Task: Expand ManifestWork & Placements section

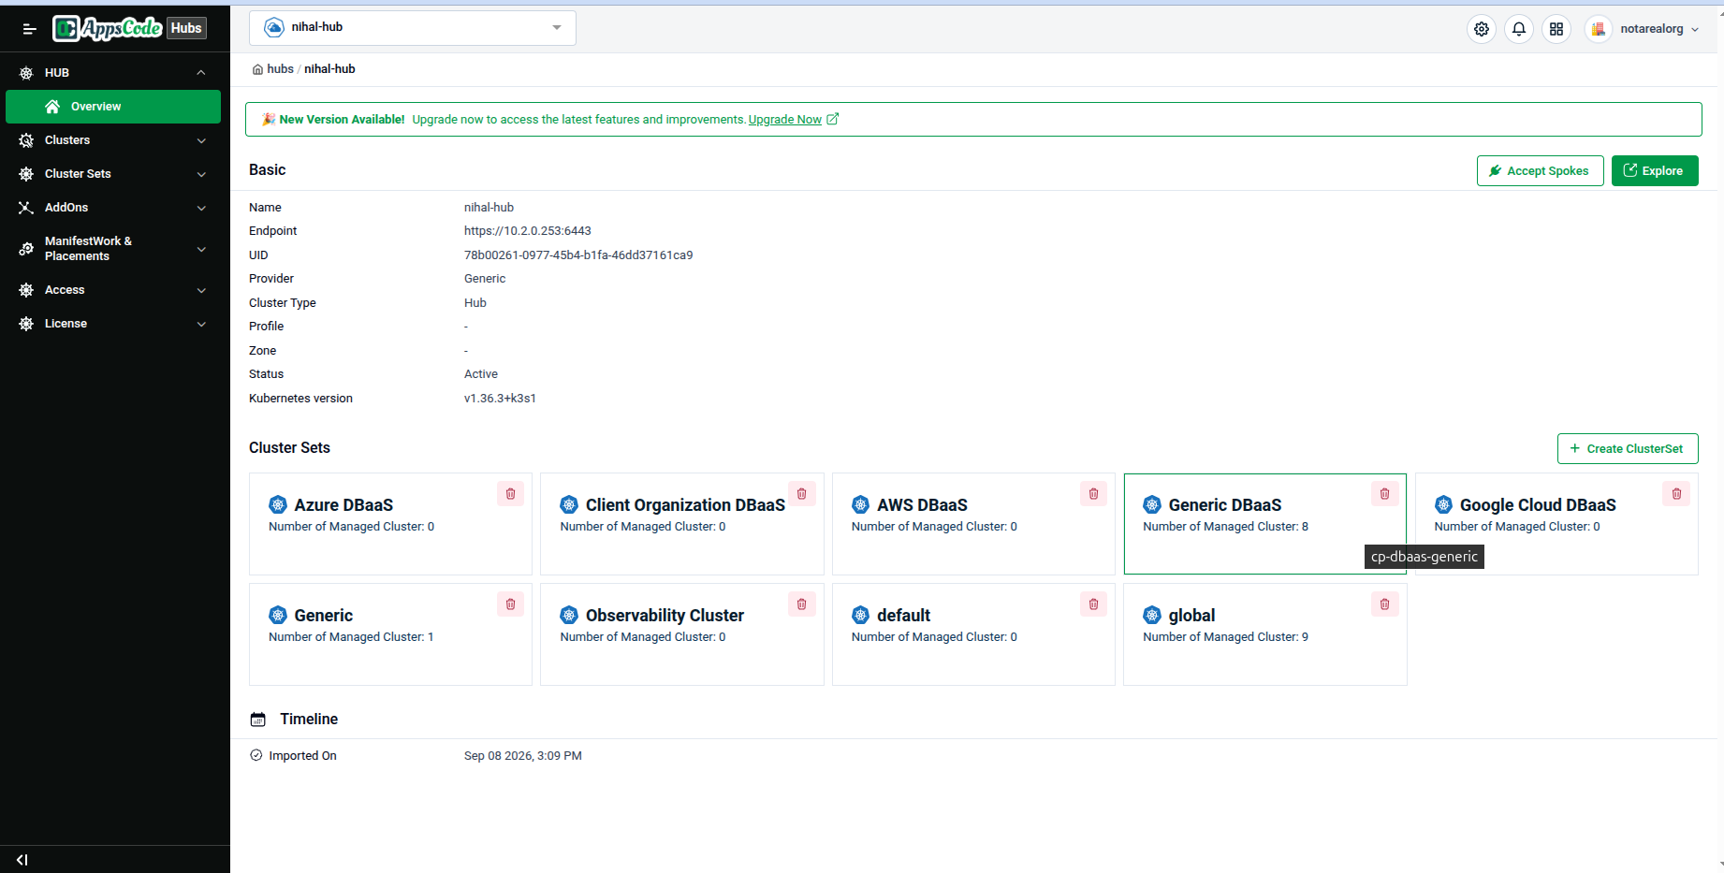Action: point(201,249)
